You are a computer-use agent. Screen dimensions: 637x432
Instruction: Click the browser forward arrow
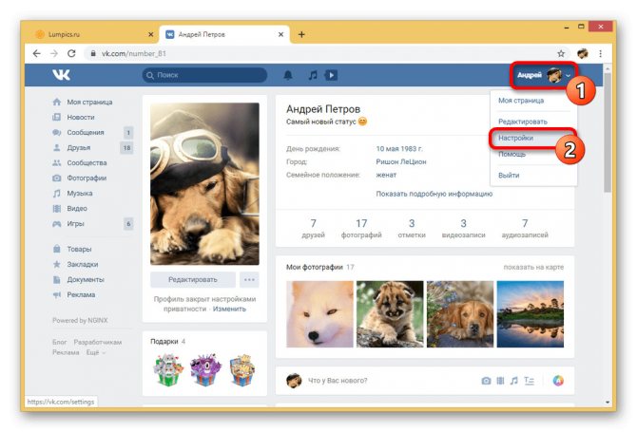[x=54, y=53]
